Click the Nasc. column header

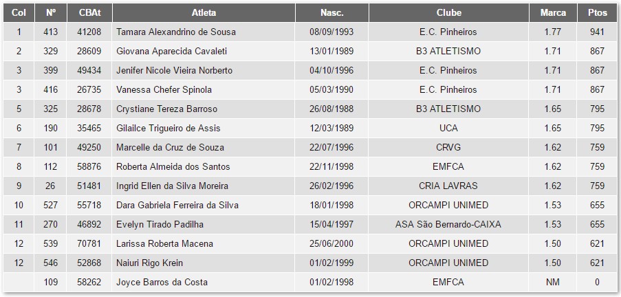[331, 12]
